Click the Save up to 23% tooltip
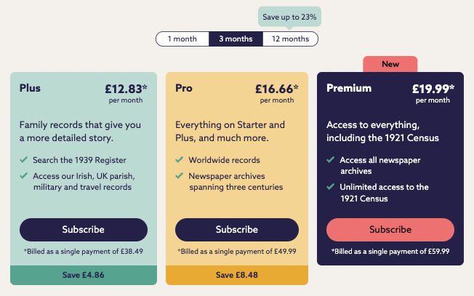 (x=288, y=17)
